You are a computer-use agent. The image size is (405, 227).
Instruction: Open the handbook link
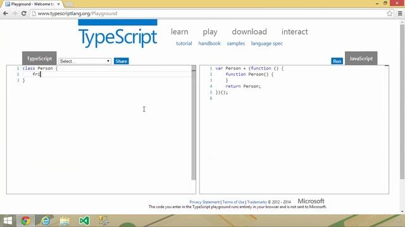pyautogui.click(x=209, y=44)
